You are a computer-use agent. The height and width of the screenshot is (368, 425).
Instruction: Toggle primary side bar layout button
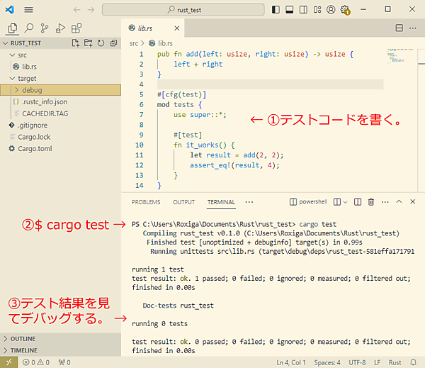[276, 10]
